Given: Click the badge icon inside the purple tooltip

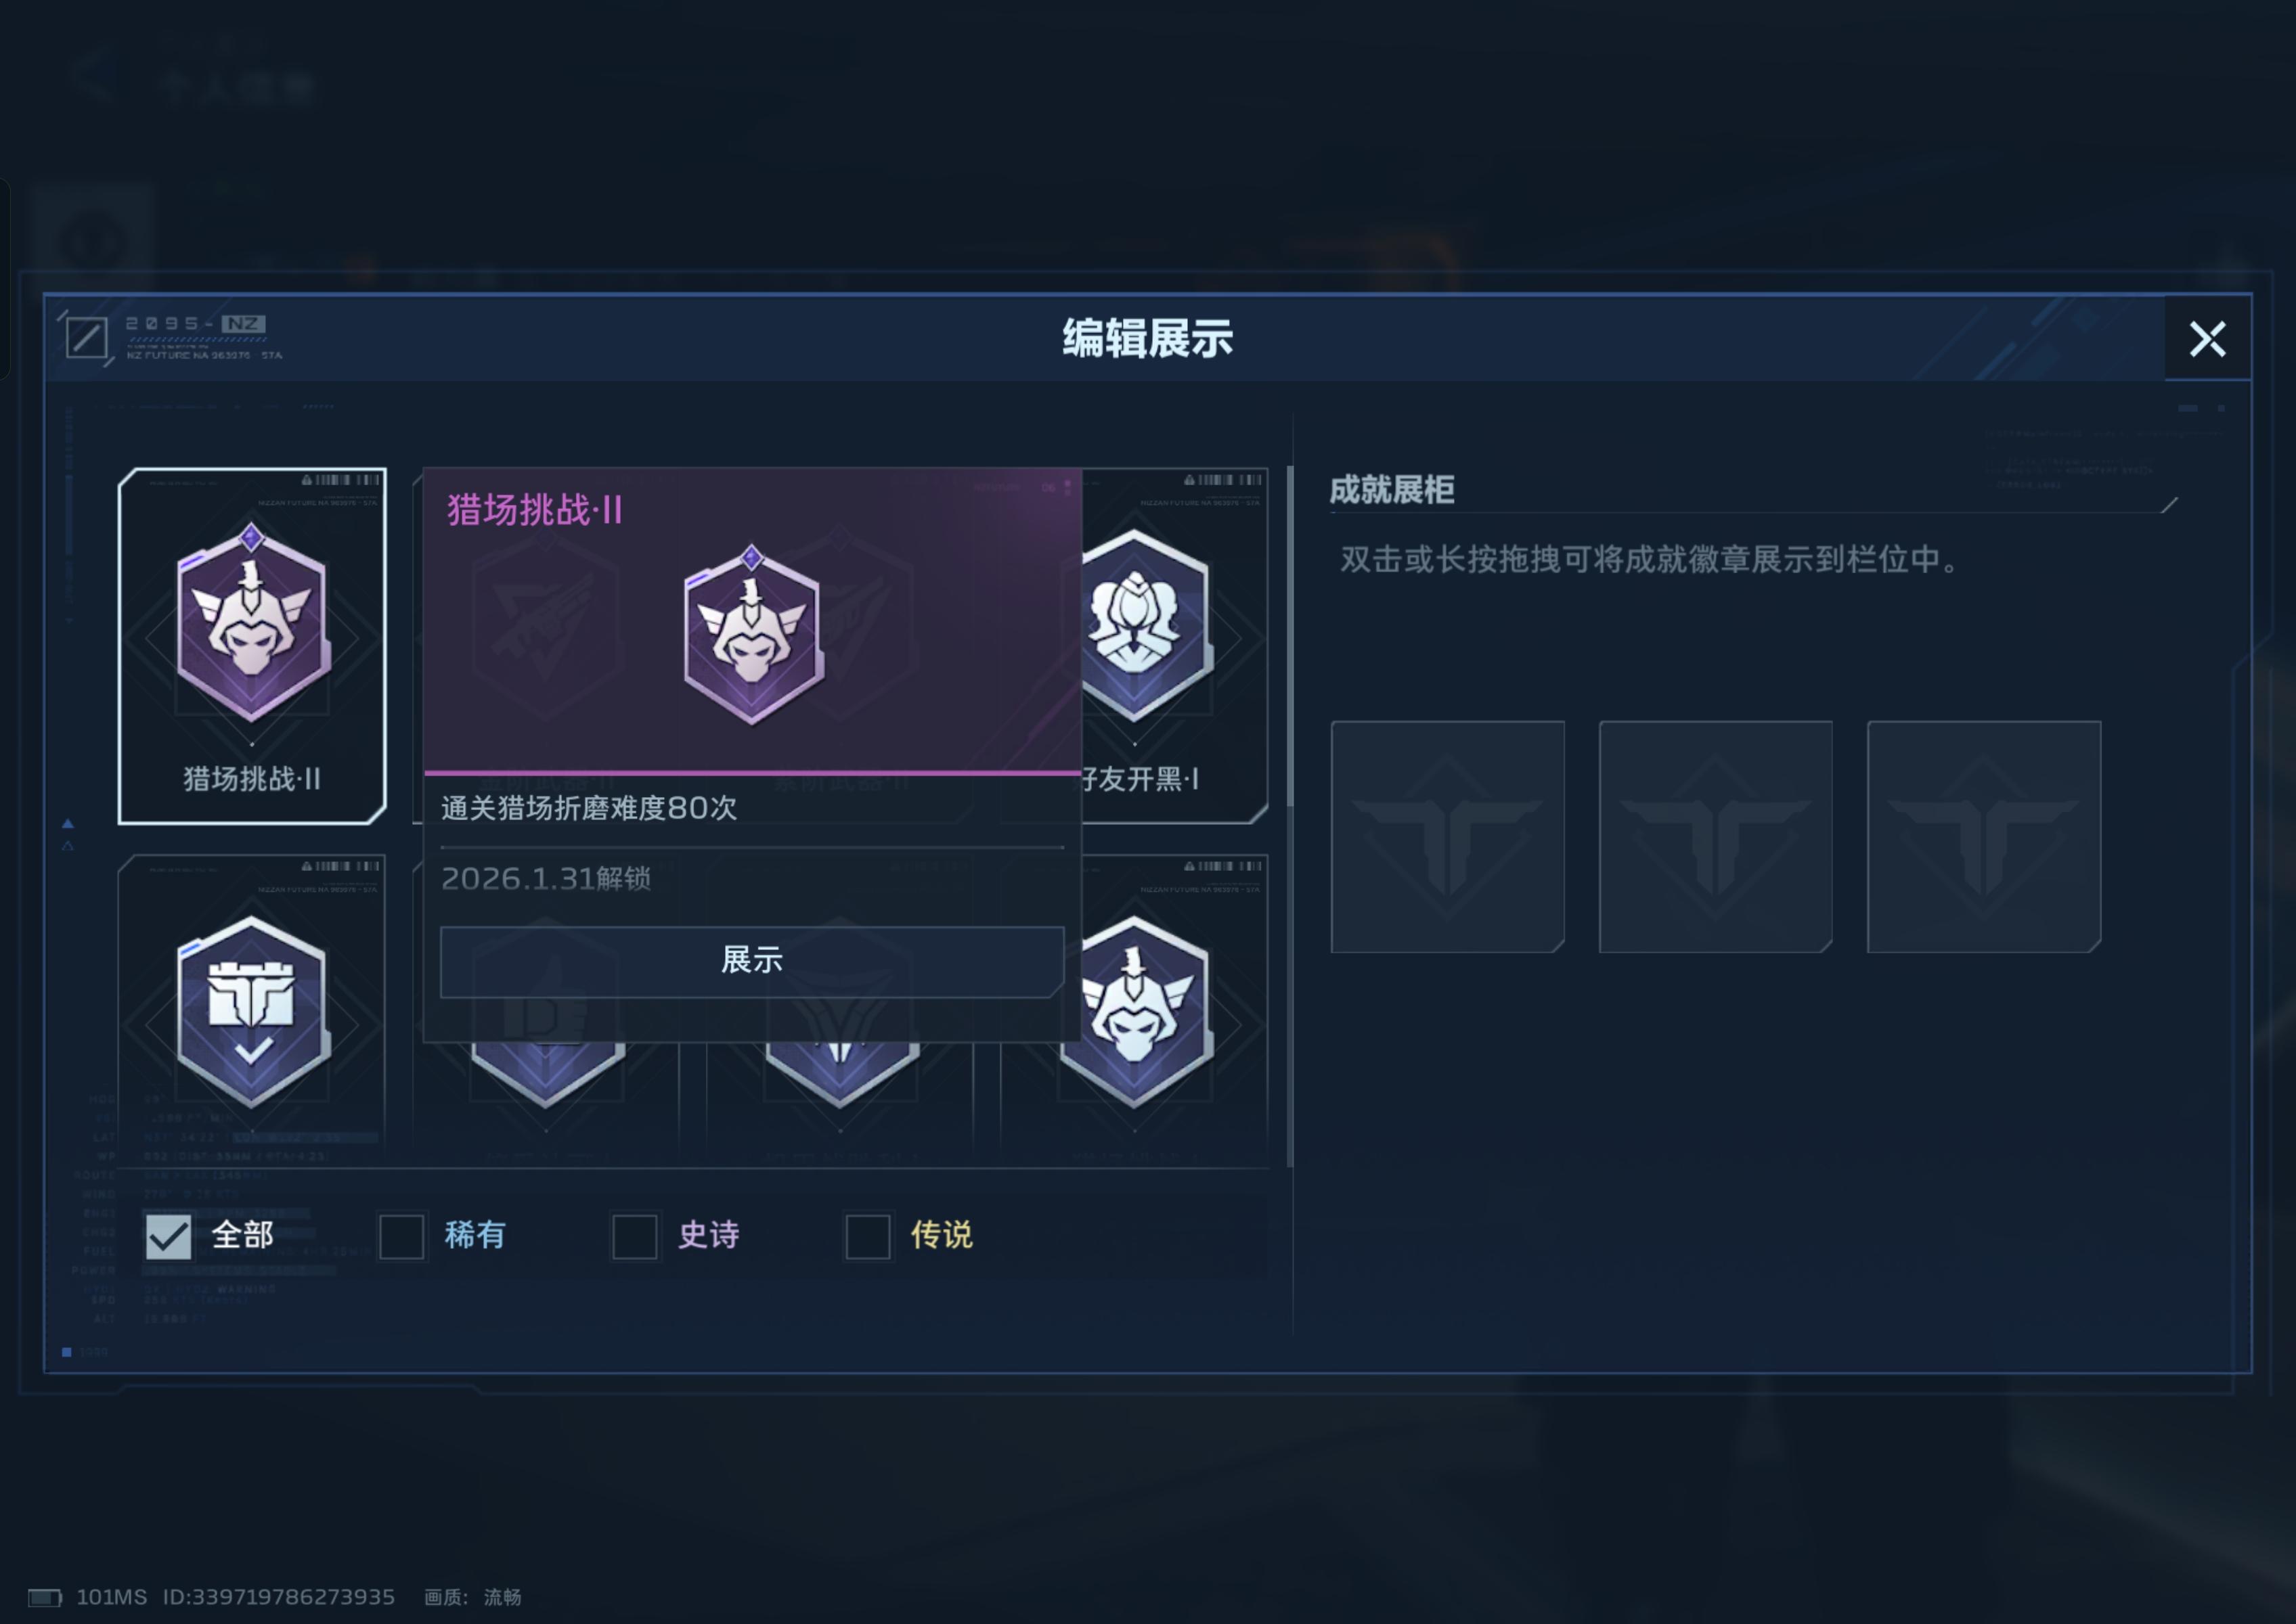Looking at the screenshot, I should coord(753,635).
